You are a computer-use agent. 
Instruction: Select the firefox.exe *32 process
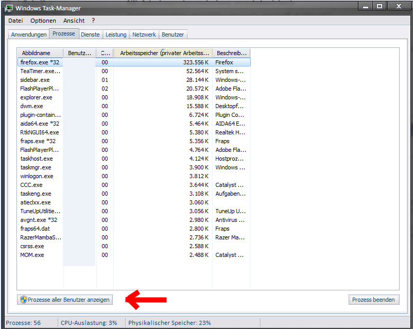point(134,62)
